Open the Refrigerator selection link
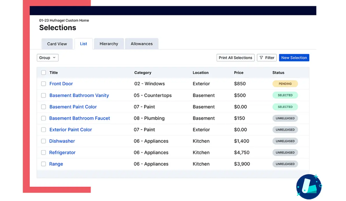 click(x=62, y=153)
